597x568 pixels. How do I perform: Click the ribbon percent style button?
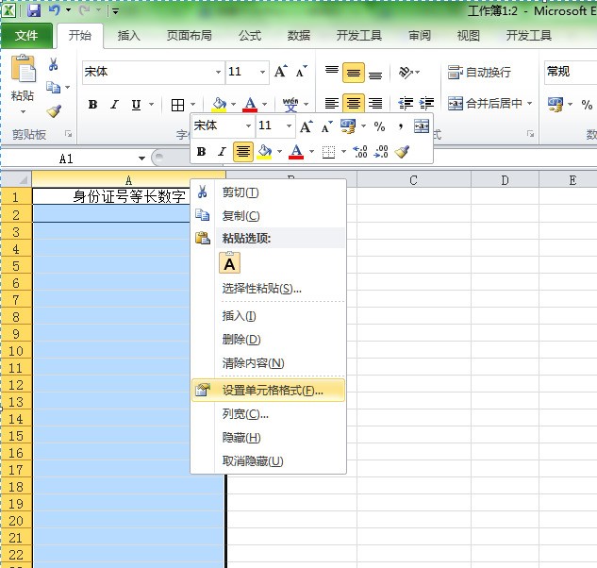[x=587, y=104]
